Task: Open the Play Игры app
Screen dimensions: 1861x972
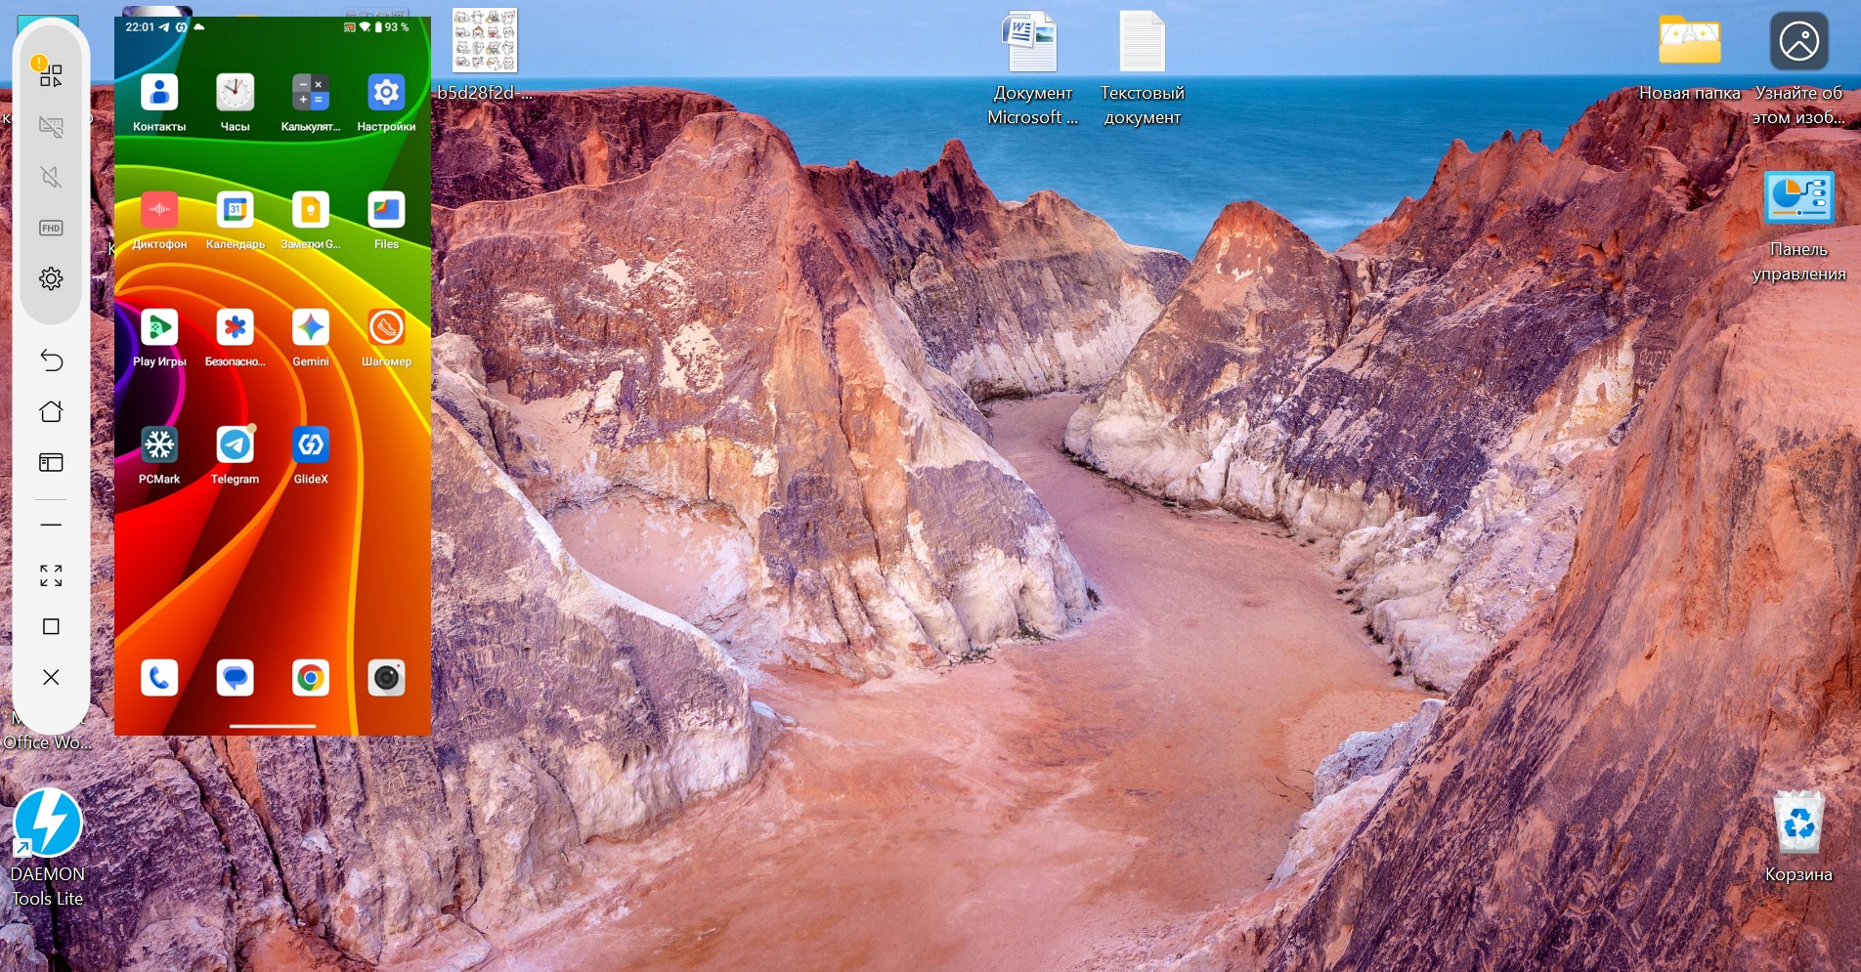Action: [x=159, y=327]
